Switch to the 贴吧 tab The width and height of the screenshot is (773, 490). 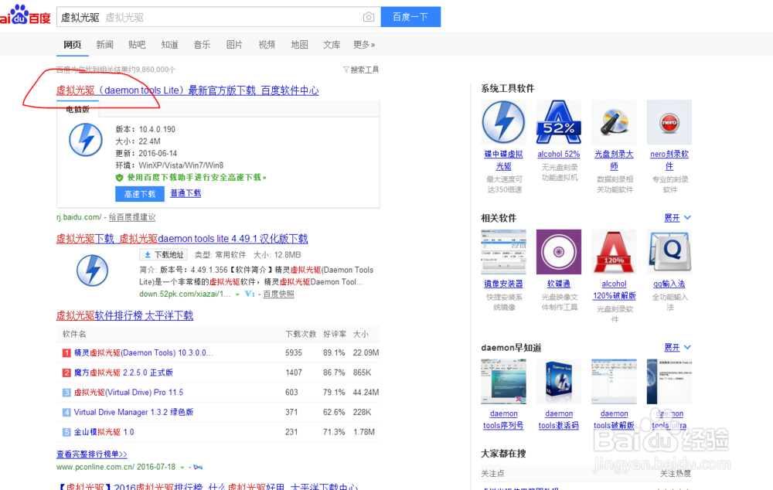(137, 45)
